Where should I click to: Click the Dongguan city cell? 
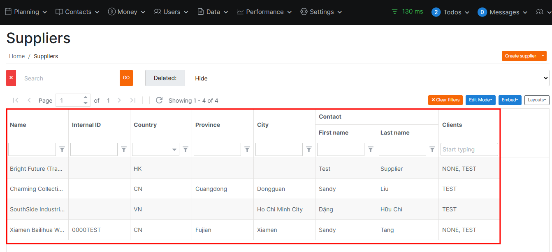coord(284,189)
